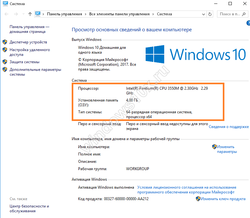Viewport: 250px width, 218px height.
Task: Go back with the left arrow button
Action: [x=6, y=14]
